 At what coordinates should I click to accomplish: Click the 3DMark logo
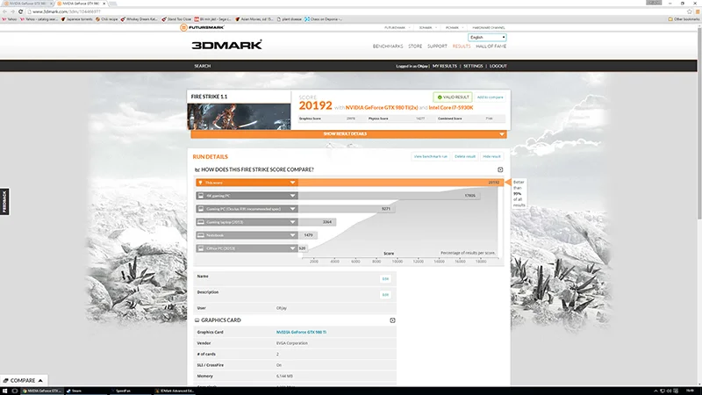coord(226,45)
